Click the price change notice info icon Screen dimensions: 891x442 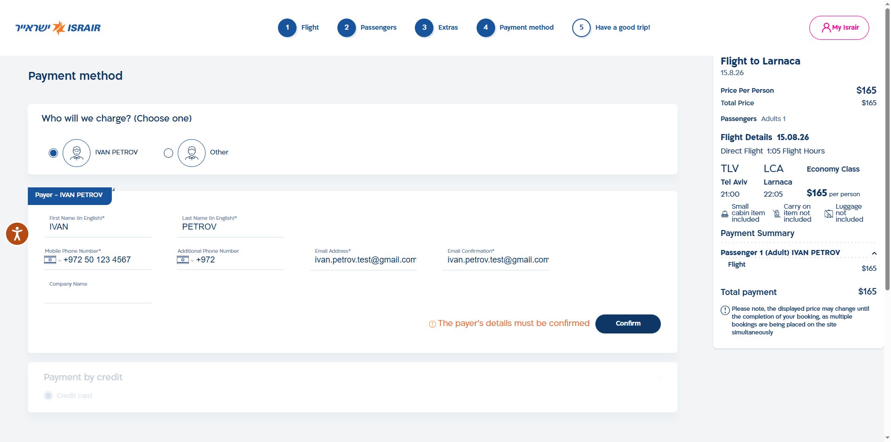pos(725,310)
